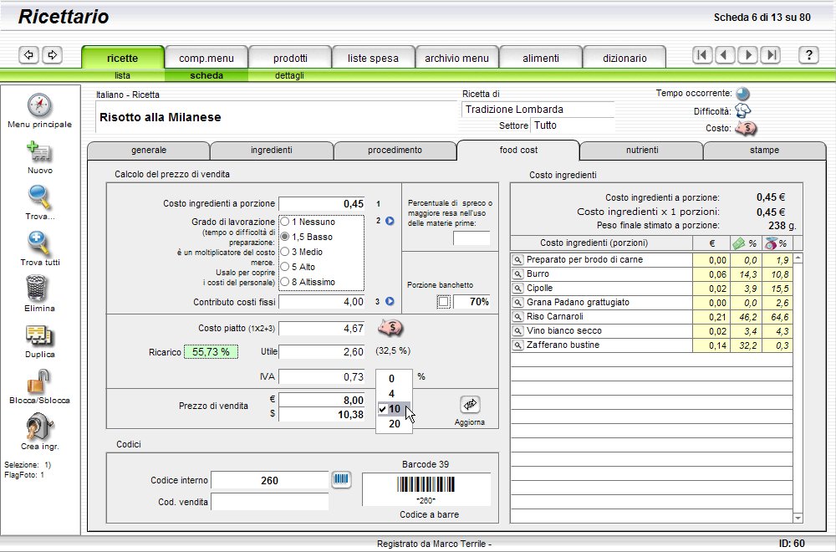
Task: Click Percentuale di spreco input box
Action: coord(472,238)
